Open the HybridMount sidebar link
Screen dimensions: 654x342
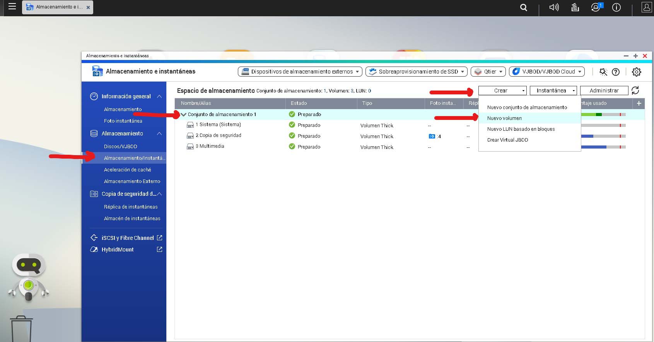(118, 250)
